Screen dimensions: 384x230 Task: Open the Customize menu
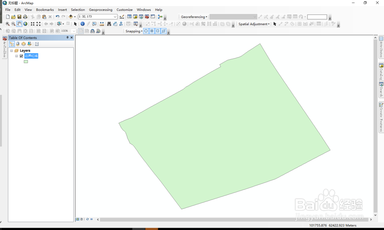point(124,10)
